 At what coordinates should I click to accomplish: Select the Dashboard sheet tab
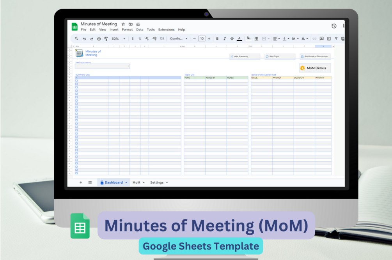(114, 182)
